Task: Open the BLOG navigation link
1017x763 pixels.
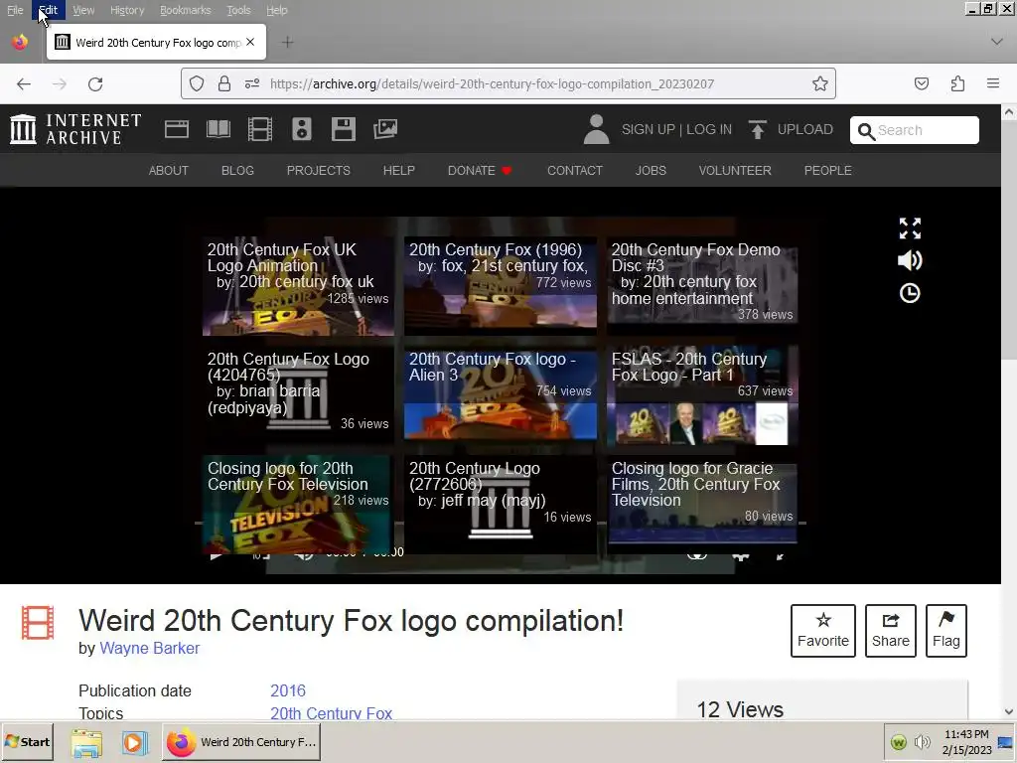Action: click(x=237, y=170)
